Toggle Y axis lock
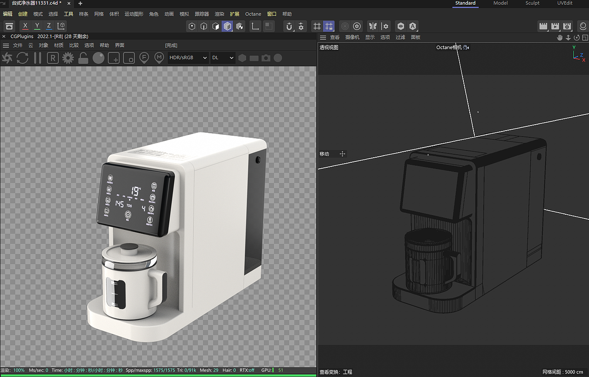Screen dimensions: 589x377 [x=37, y=26]
